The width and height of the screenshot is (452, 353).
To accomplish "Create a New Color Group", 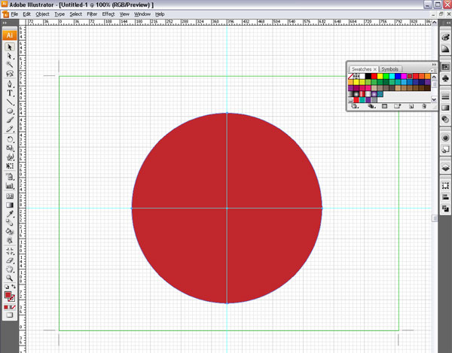I will [x=398, y=106].
